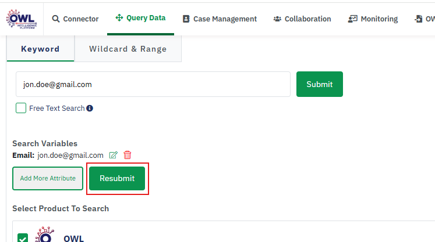This screenshot has width=435, height=242.
Task: Click the Collaboration people icon
Action: pyautogui.click(x=277, y=19)
